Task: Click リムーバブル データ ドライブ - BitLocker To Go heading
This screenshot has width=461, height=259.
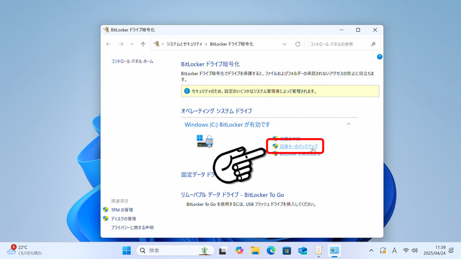Action: (232, 195)
